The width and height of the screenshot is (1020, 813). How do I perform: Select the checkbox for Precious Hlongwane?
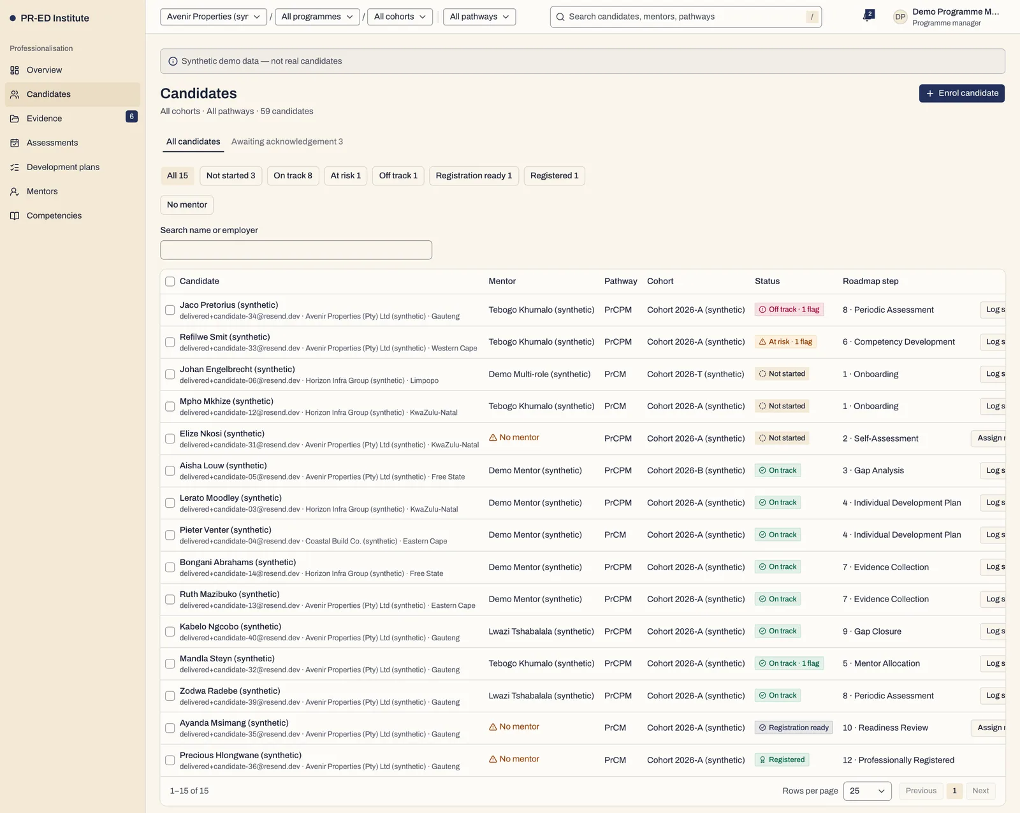(x=170, y=760)
